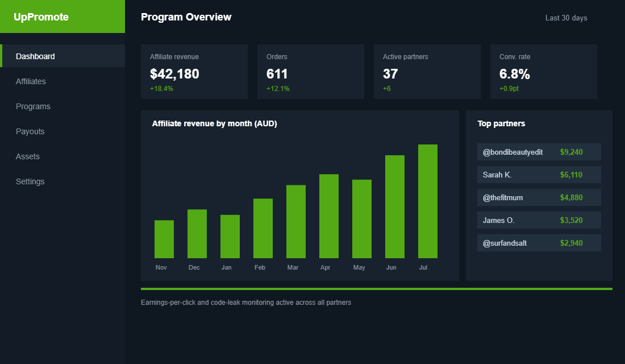Click the Jul revenue bar
Viewport: 625px width, 364px height.
pos(428,201)
